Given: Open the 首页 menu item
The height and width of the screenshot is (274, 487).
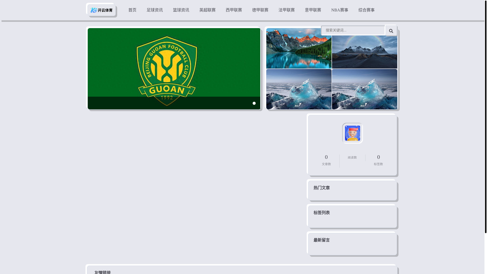Looking at the screenshot, I should (x=132, y=10).
